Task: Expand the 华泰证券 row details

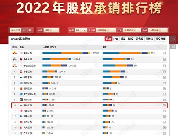Action: pyautogui.click(x=164, y=72)
